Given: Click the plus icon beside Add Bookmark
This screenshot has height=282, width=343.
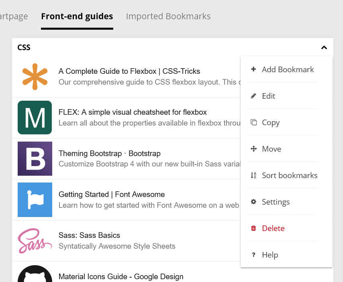Looking at the screenshot, I should [253, 69].
